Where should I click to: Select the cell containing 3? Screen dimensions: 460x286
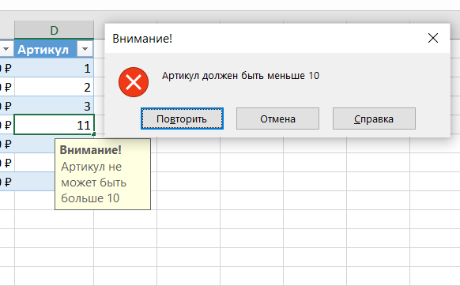point(54,106)
